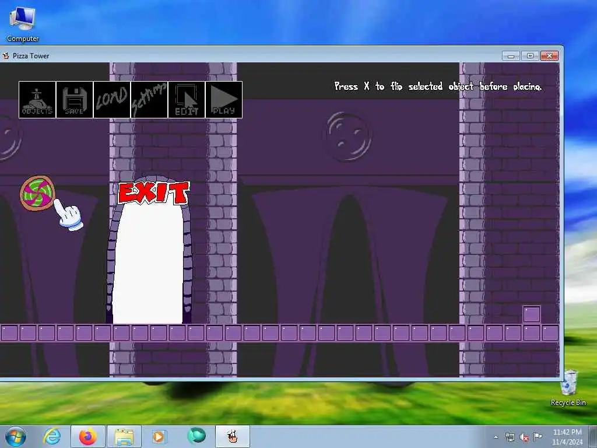Launch Internet Explorer from the taskbar
597x448 pixels.
click(x=52, y=436)
